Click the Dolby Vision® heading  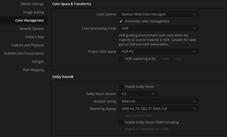pos(63,77)
